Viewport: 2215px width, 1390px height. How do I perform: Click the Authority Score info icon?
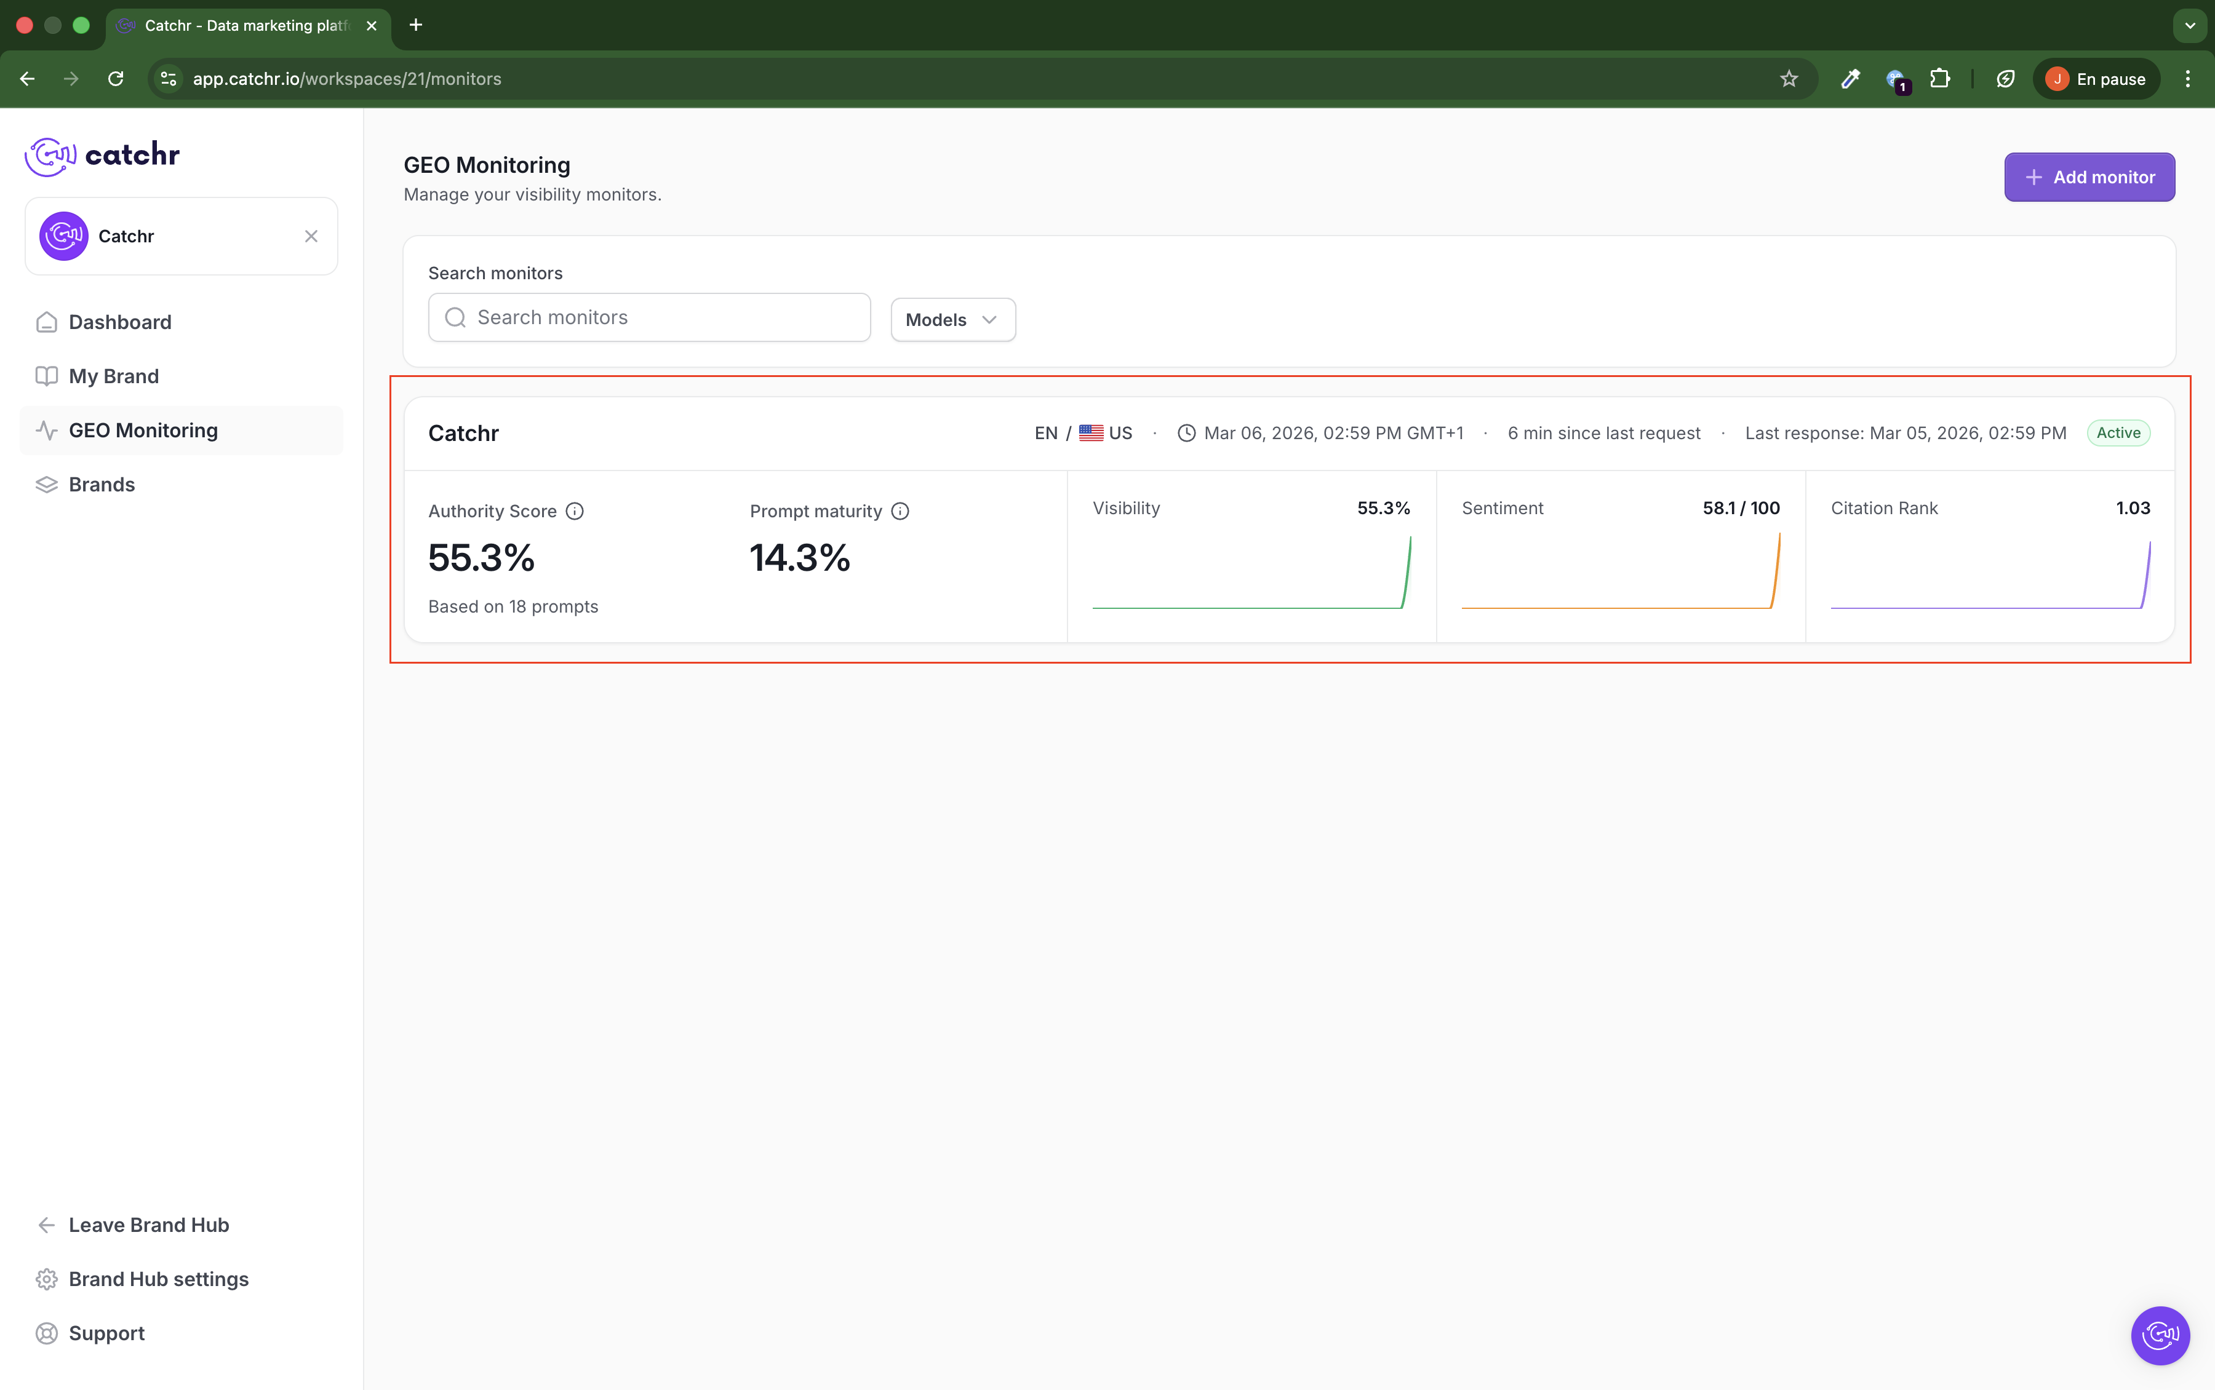point(575,511)
